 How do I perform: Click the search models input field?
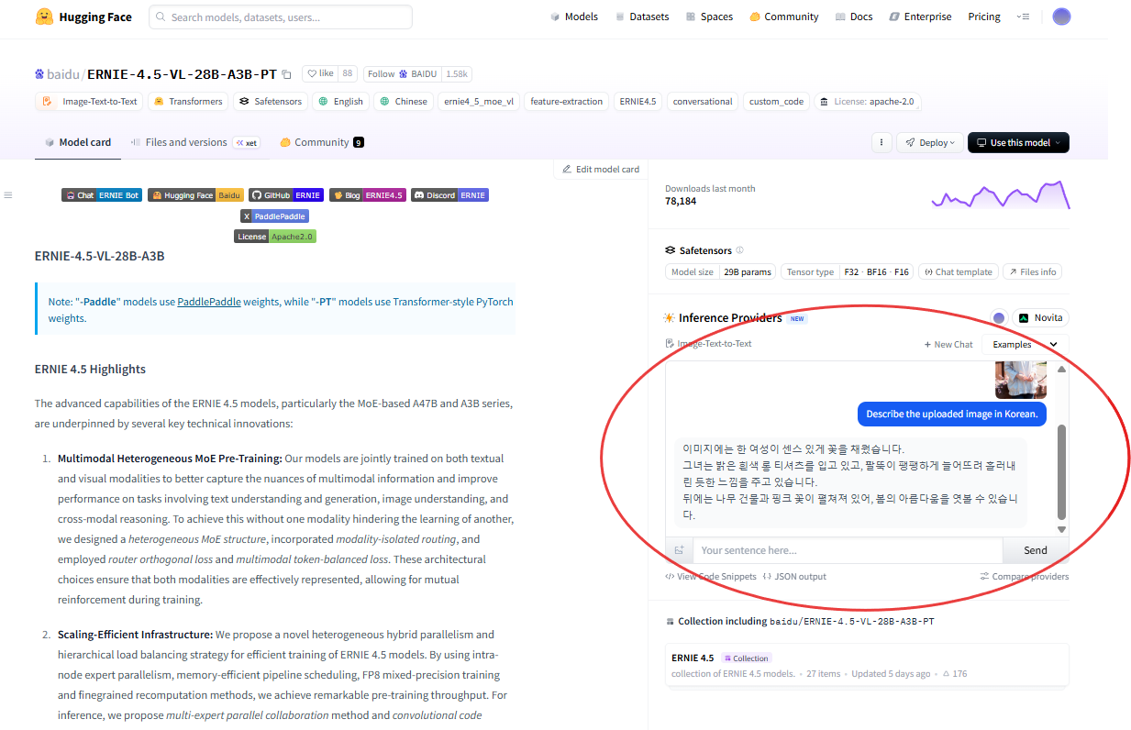point(281,17)
